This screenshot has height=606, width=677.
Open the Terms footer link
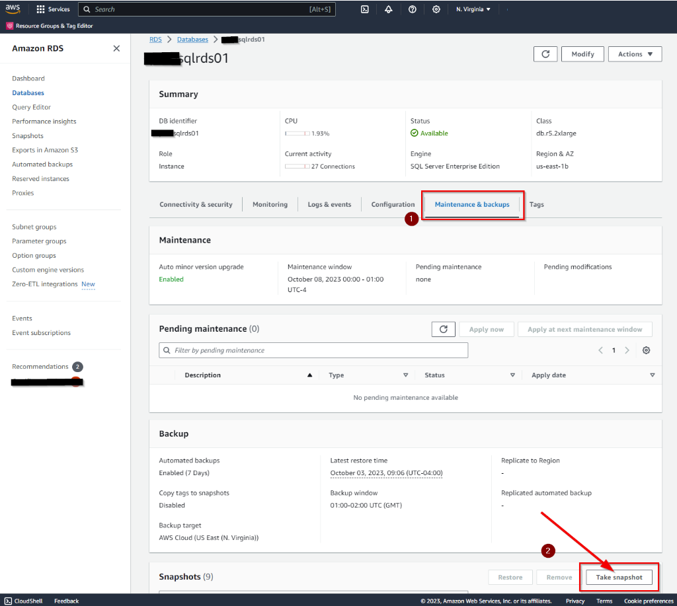point(604,601)
